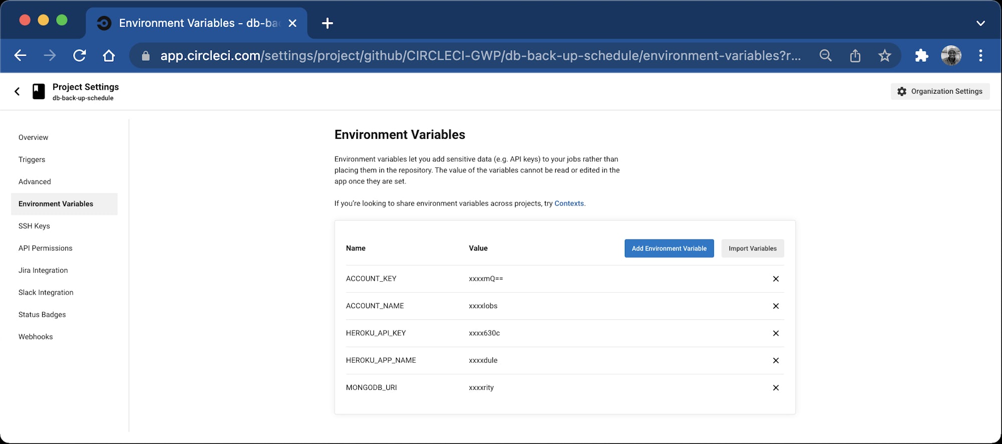
Task: Click the ACCOUNT_KEY name cell
Action: pos(371,279)
